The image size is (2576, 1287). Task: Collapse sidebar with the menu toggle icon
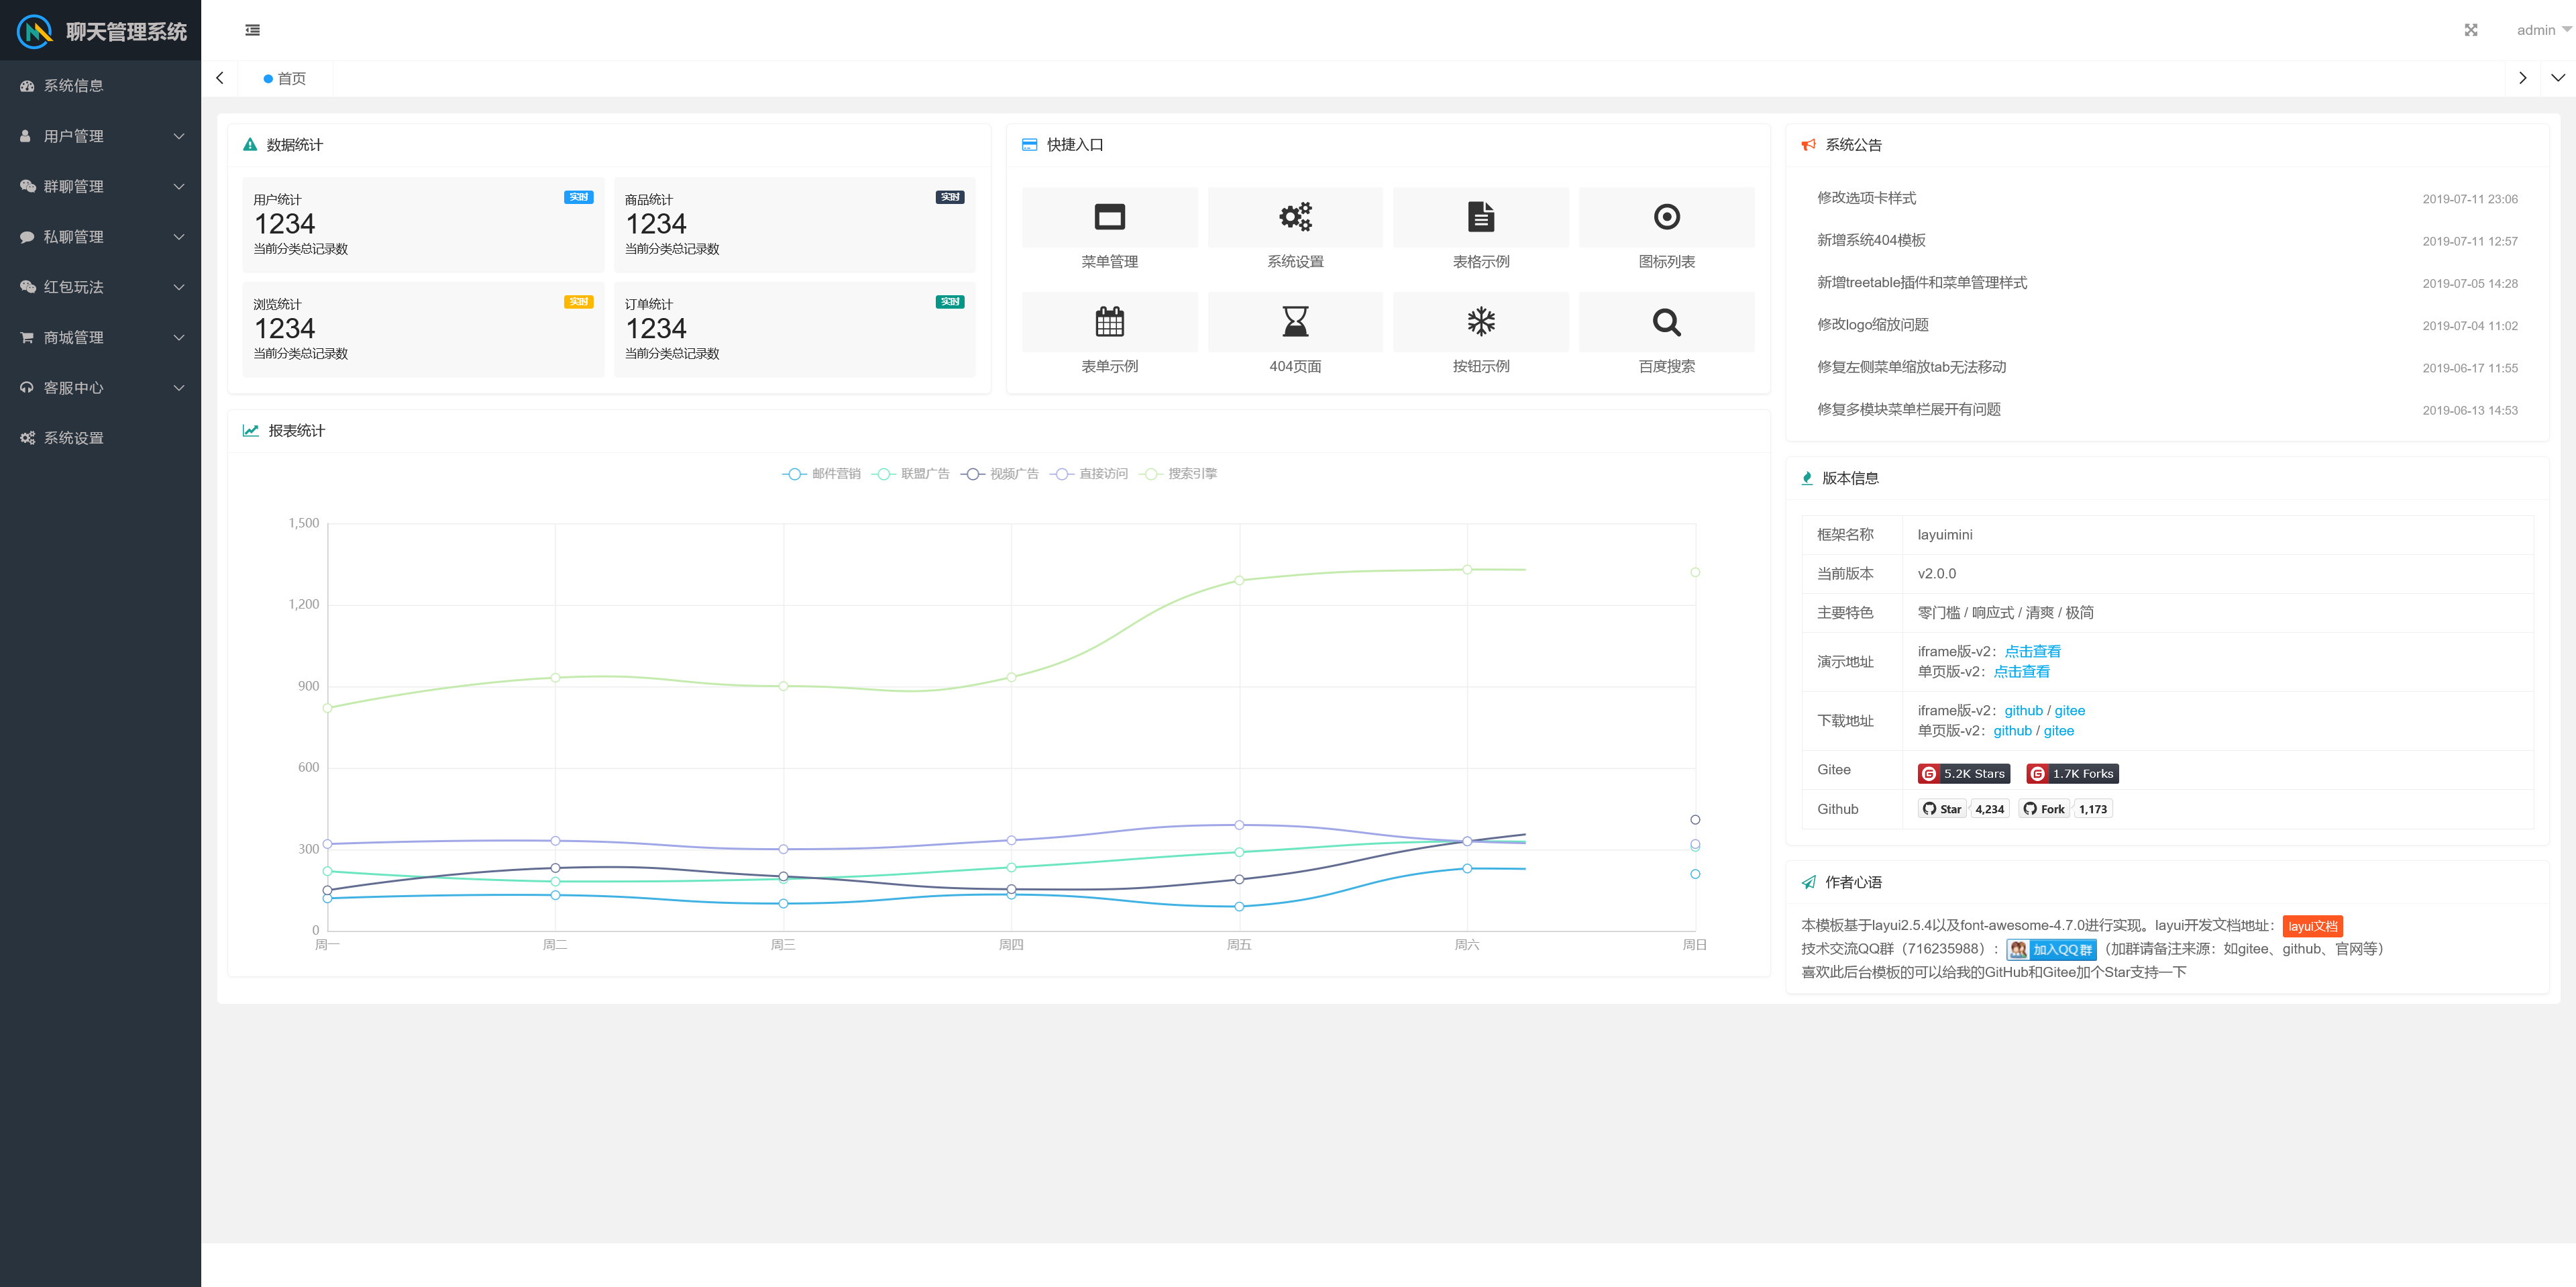pyautogui.click(x=252, y=30)
